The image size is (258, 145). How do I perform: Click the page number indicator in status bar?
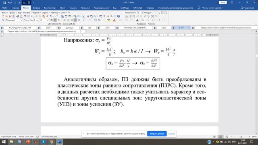(8, 137)
